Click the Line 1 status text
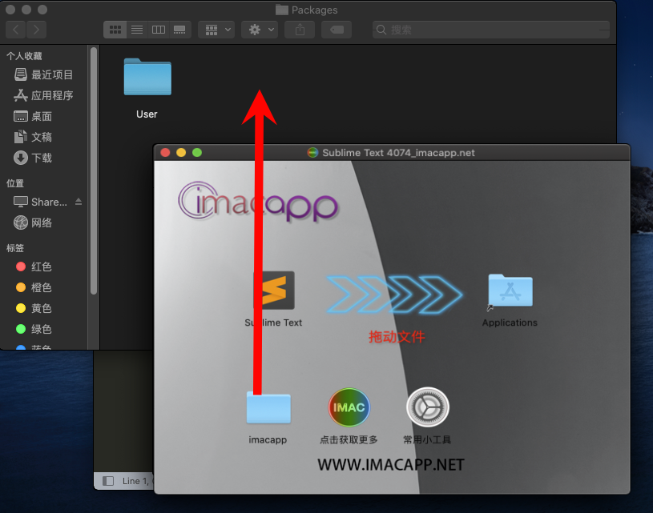The height and width of the screenshot is (513, 653). coord(136,481)
